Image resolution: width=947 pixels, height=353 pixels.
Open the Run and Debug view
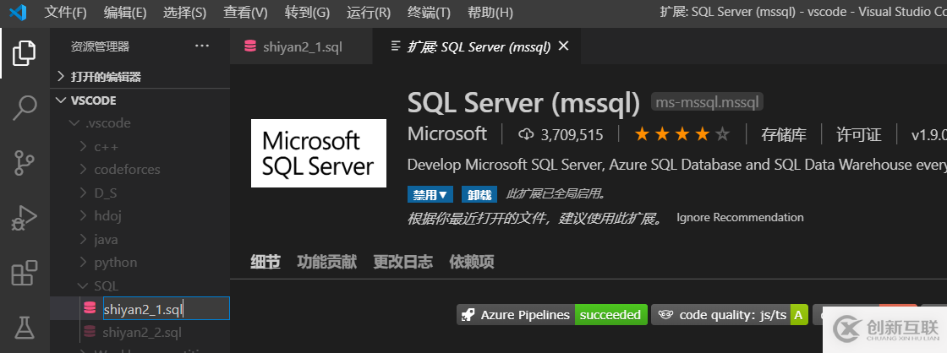coord(25,218)
